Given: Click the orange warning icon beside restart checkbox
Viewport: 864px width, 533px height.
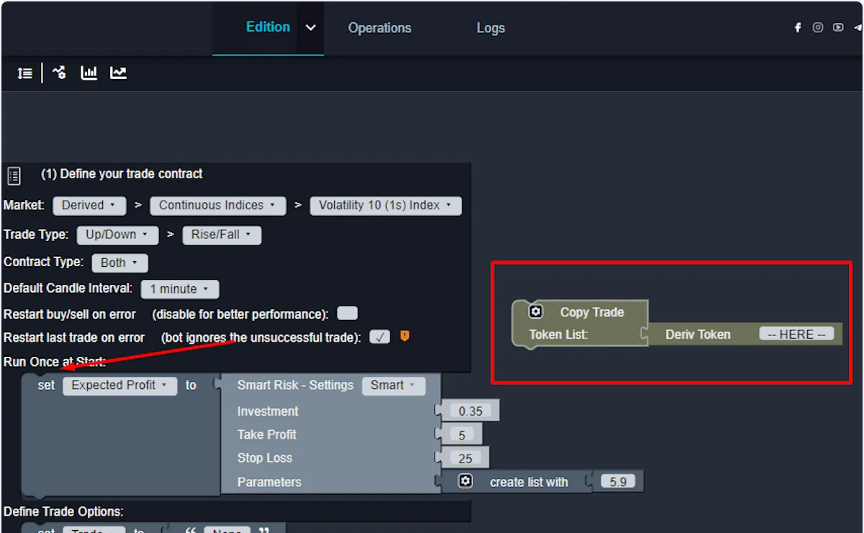Looking at the screenshot, I should (405, 336).
